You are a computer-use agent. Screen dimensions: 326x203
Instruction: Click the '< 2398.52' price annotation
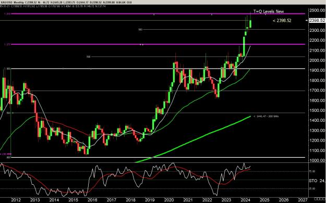pos(282,20)
